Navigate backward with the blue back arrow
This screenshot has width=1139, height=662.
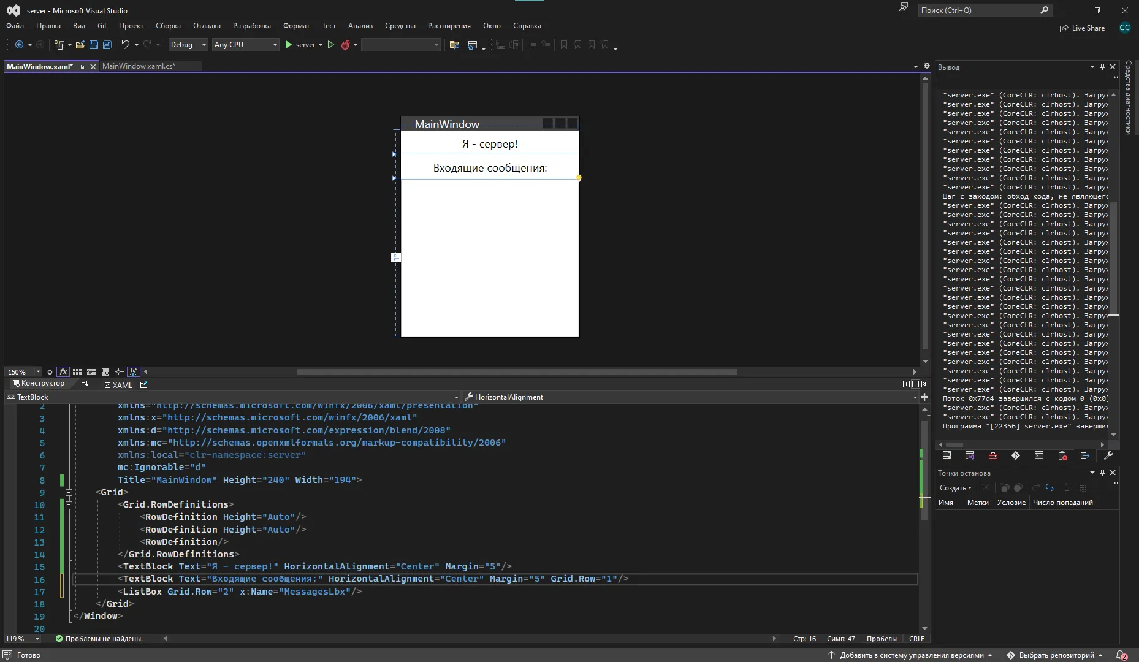click(x=19, y=45)
